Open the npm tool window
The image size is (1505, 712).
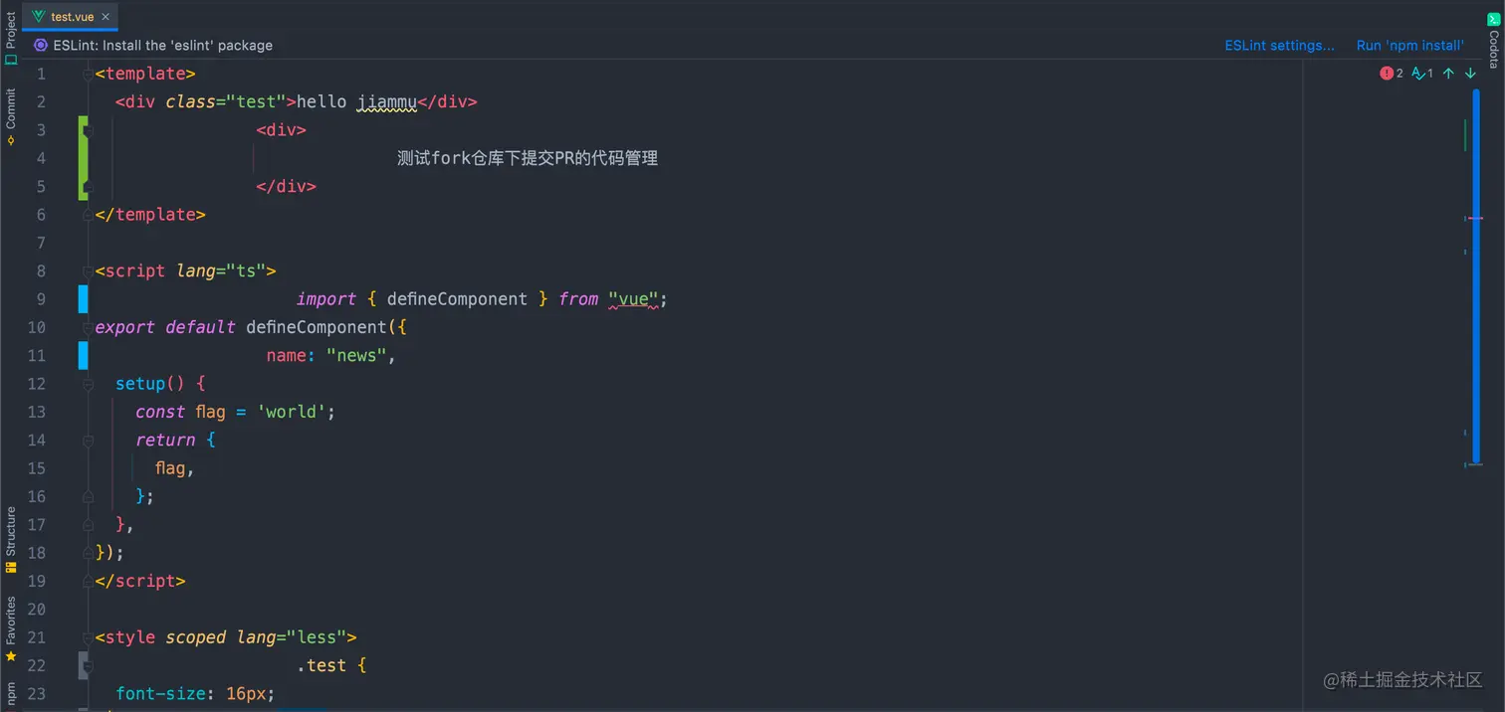pos(11,693)
